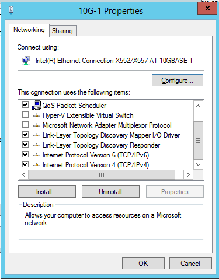The width and height of the screenshot is (219, 280).
Task: Enable Hyper-V Extensible Virtual Switch checkbox
Action: click(25, 115)
